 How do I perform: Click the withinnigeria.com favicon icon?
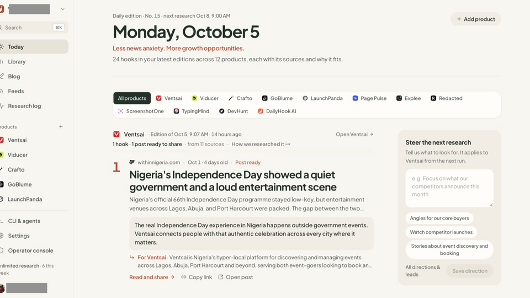pyautogui.click(x=132, y=162)
